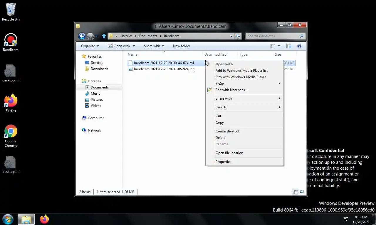This screenshot has height=225, width=376.
Task: Click the Windows Start orb
Action: click(8, 219)
